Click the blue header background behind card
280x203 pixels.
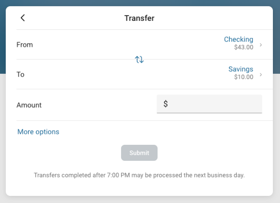(139, 3)
